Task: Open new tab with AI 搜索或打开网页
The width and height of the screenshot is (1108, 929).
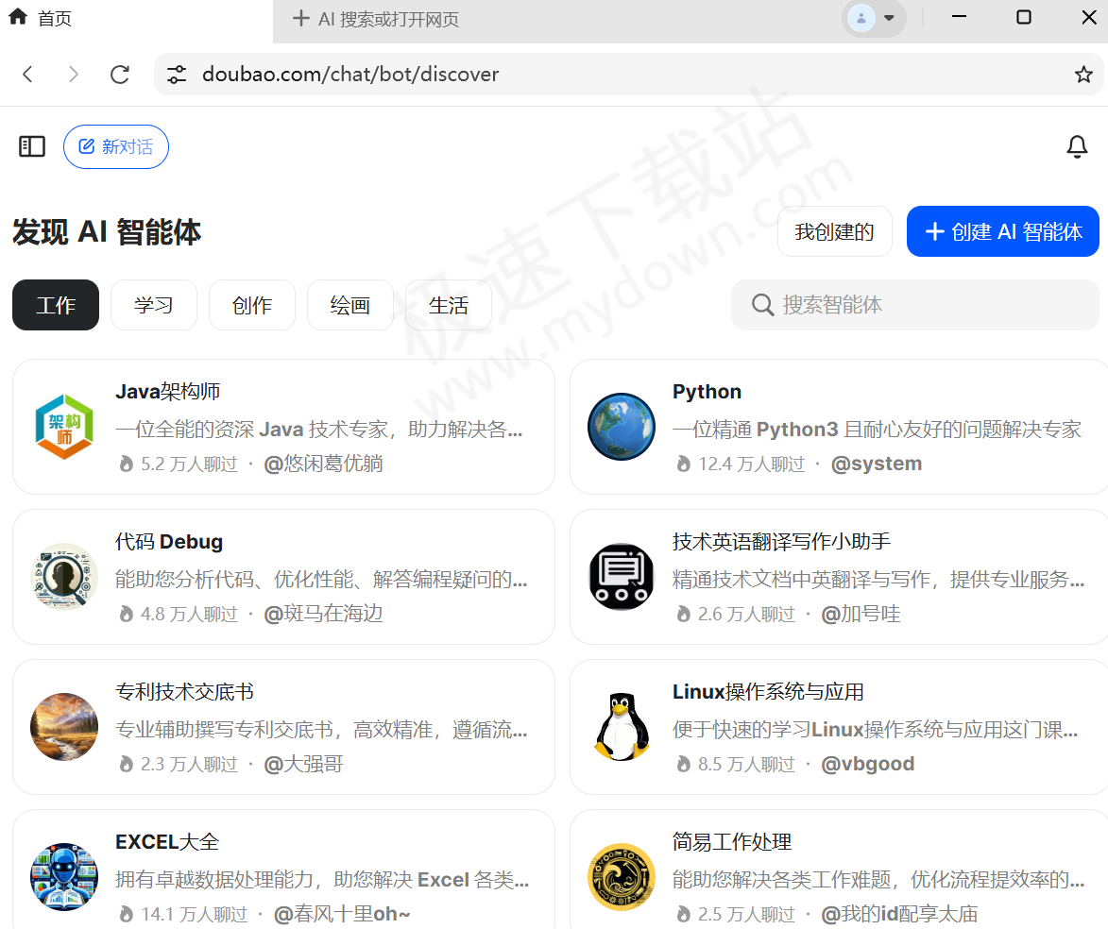Action: pos(376,19)
